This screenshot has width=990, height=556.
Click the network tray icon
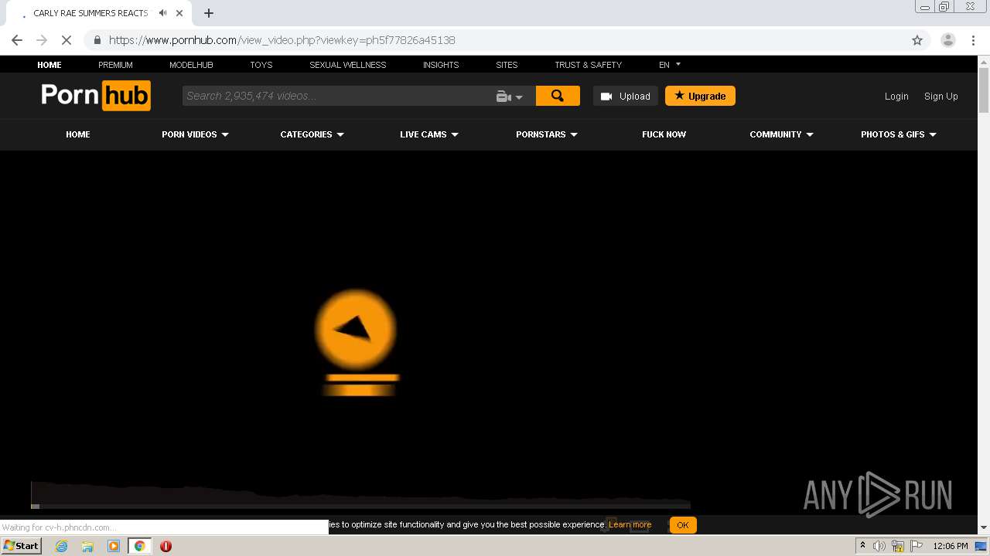pos(898,546)
